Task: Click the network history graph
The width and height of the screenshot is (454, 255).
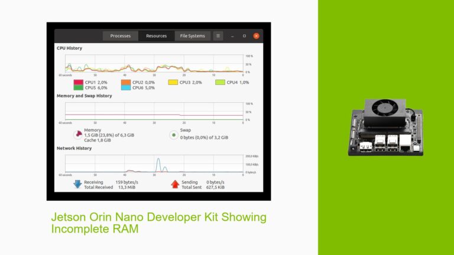Action: 154,164
